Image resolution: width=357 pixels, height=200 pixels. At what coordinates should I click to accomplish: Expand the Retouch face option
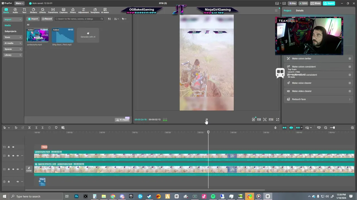coord(350,99)
